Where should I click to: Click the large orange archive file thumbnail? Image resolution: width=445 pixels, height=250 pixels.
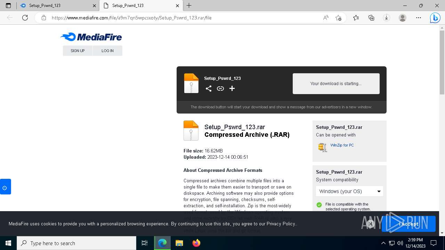[x=191, y=131]
